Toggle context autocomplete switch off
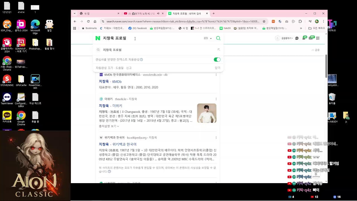Viewport: 357px width, 201px height. (x=217, y=59)
